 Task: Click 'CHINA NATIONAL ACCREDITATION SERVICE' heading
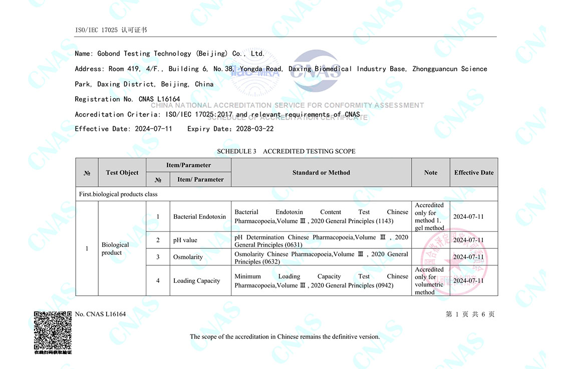(x=288, y=105)
